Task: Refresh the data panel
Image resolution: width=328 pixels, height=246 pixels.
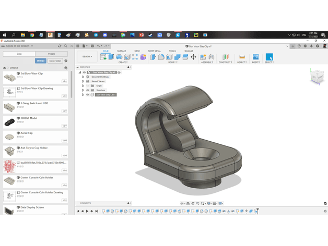Action: (60, 46)
